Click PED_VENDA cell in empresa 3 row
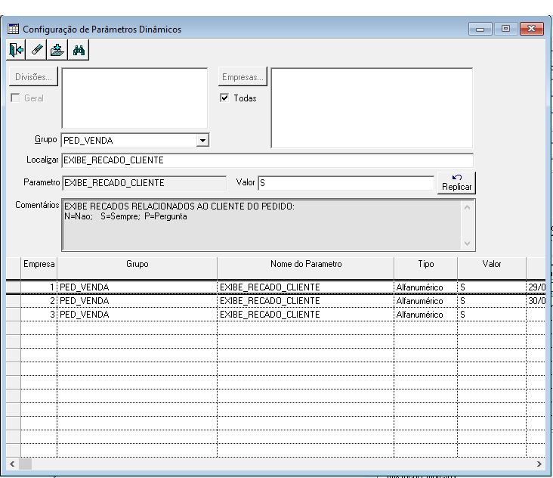 pos(137,315)
